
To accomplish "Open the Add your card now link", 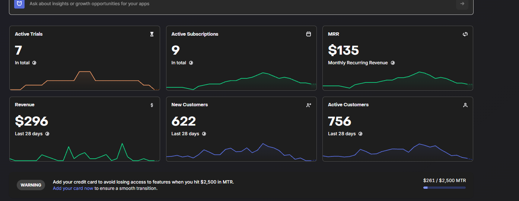I will (73, 188).
